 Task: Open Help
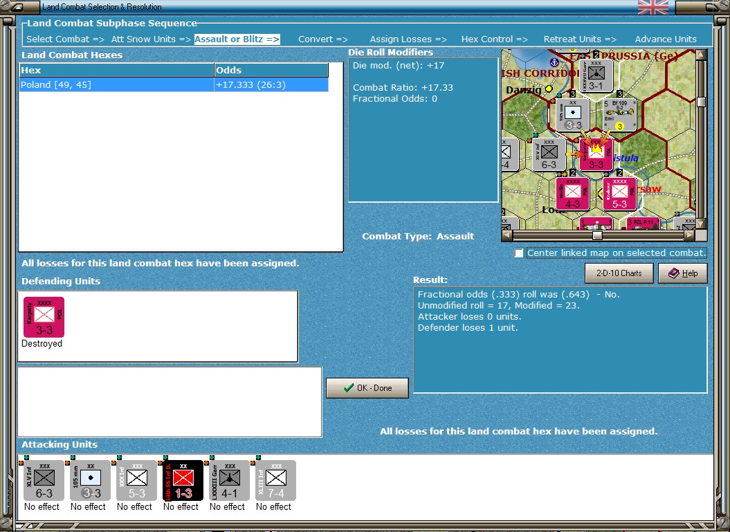(683, 273)
